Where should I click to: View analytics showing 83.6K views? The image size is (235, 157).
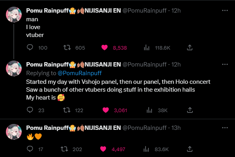click(x=146, y=149)
